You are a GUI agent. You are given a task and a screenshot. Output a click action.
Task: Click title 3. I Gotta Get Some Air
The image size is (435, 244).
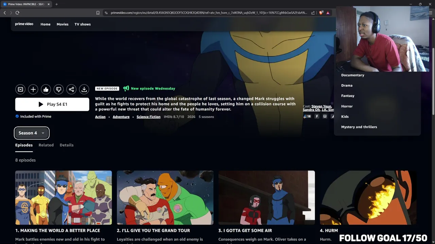point(245,230)
